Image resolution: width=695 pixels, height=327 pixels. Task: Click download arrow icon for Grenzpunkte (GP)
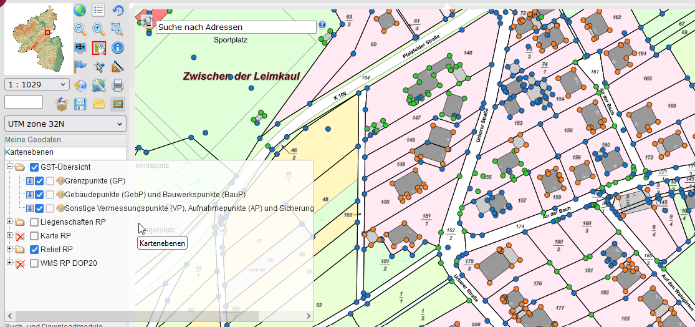(30, 181)
